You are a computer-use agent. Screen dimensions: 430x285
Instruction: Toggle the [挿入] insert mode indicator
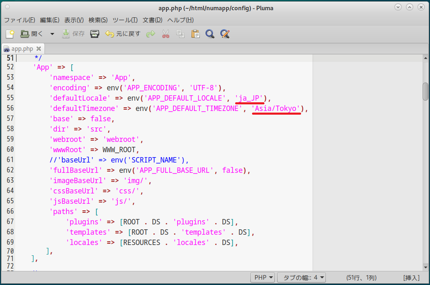[411, 278]
